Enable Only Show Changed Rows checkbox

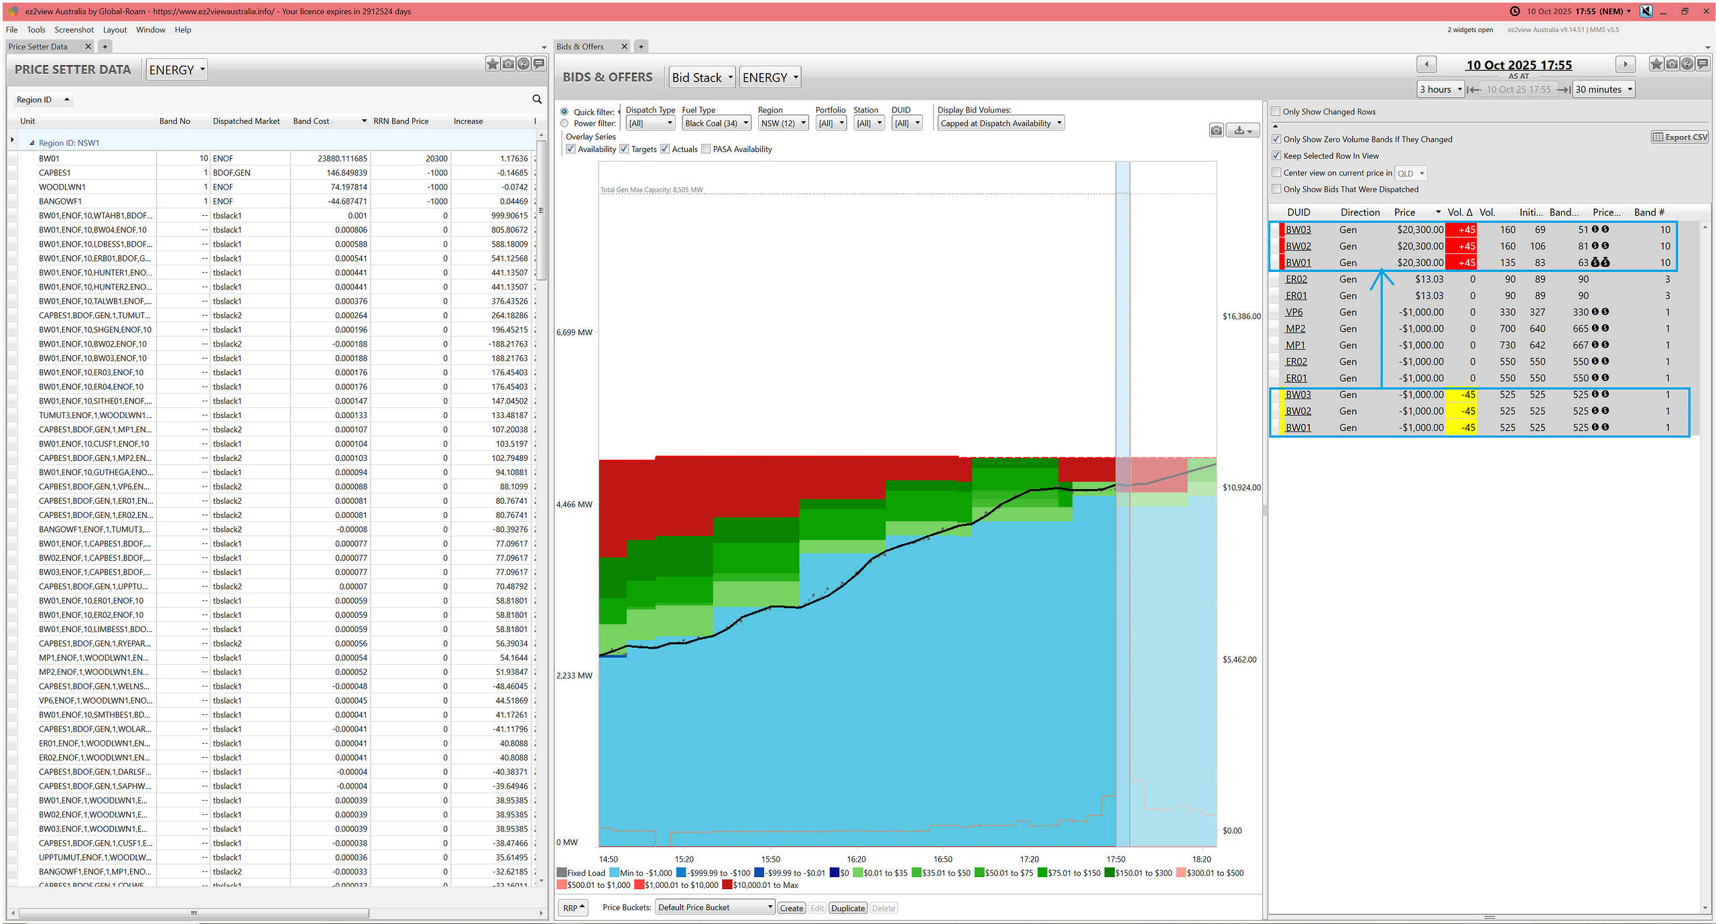(1276, 112)
